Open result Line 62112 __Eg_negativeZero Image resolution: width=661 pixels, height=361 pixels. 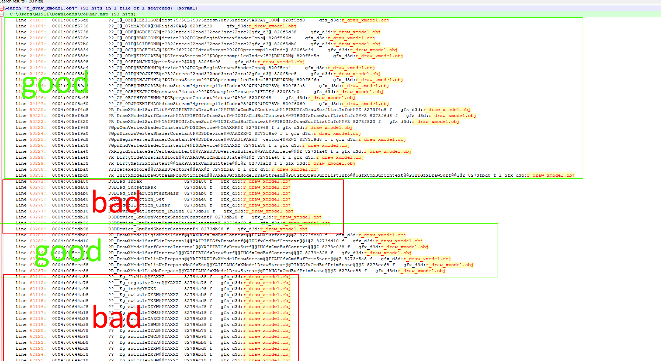[153, 283]
